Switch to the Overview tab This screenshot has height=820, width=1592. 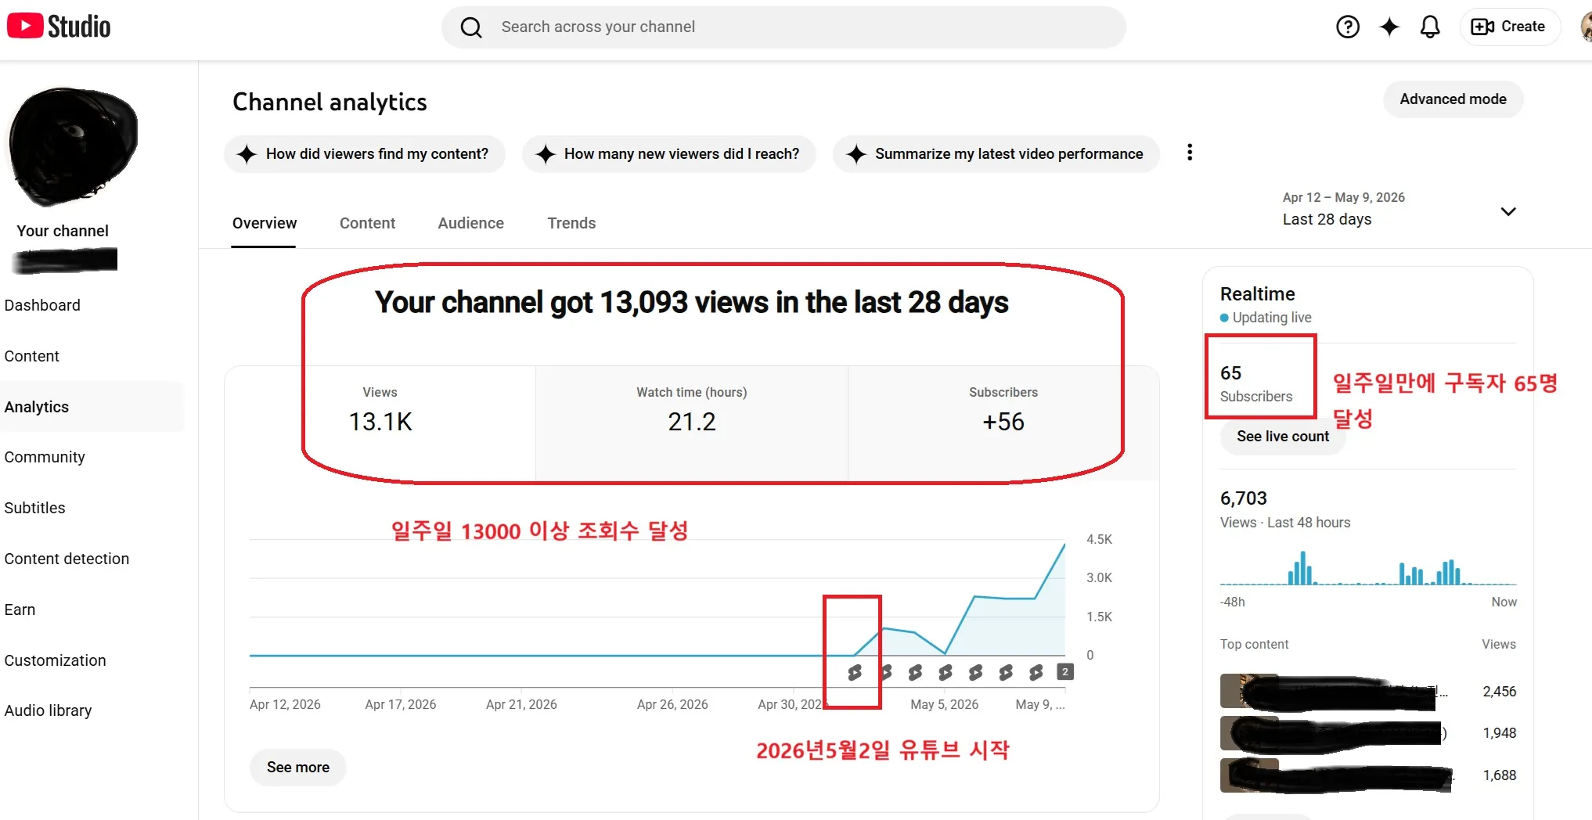coord(265,223)
